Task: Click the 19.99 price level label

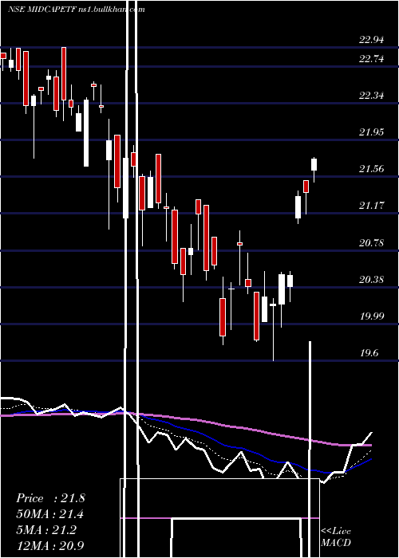Action: 372,316
